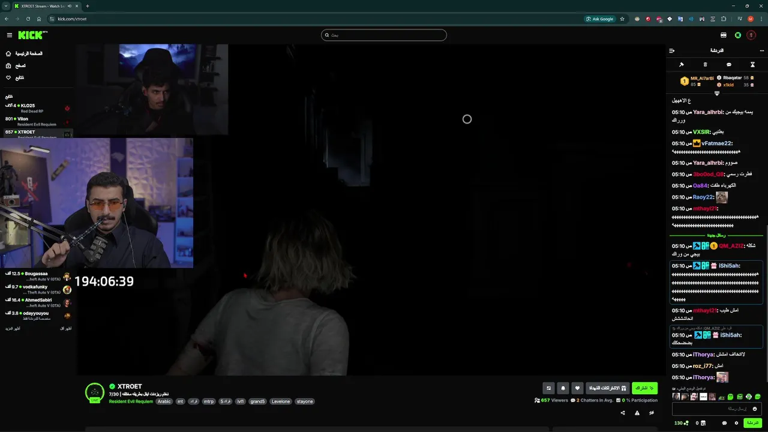Open AhmedSabiri recommended channel

click(37, 302)
